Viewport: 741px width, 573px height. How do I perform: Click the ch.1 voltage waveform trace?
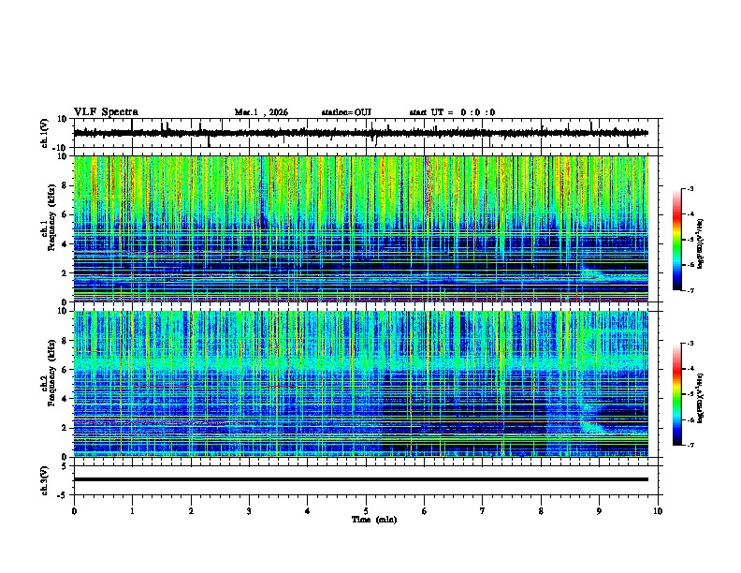pyautogui.click(x=361, y=133)
